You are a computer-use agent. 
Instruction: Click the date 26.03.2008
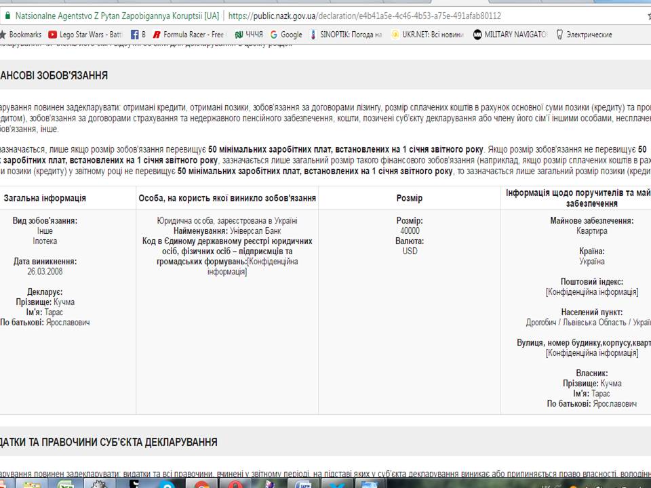pyautogui.click(x=45, y=272)
